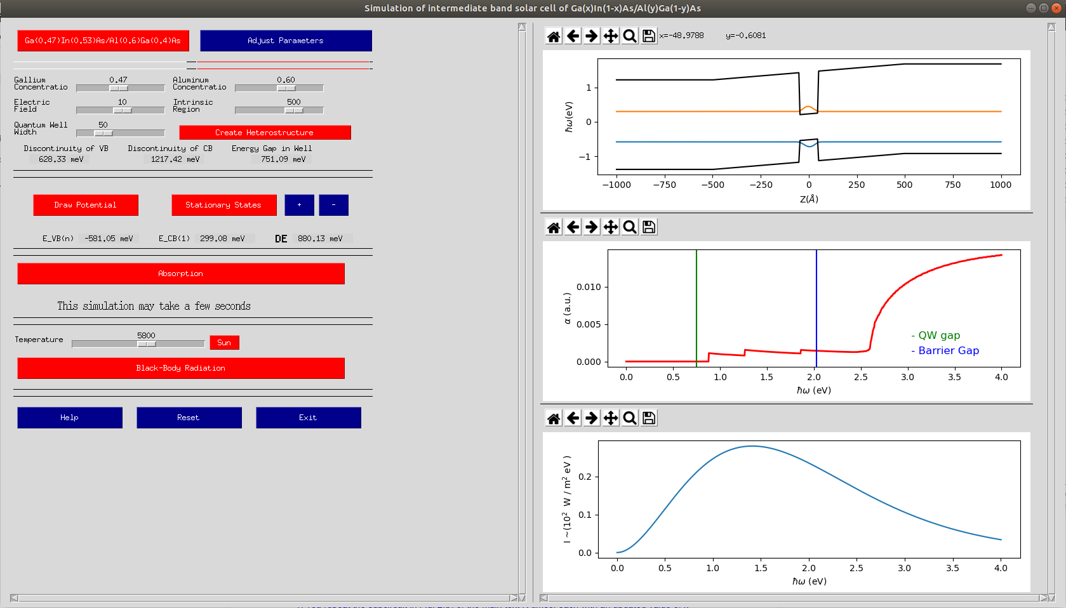Enable Zoom tool on black-body plot

(630, 418)
